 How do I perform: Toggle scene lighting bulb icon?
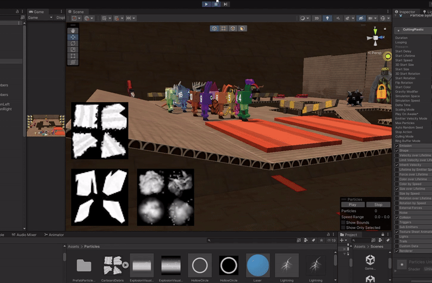327,18
